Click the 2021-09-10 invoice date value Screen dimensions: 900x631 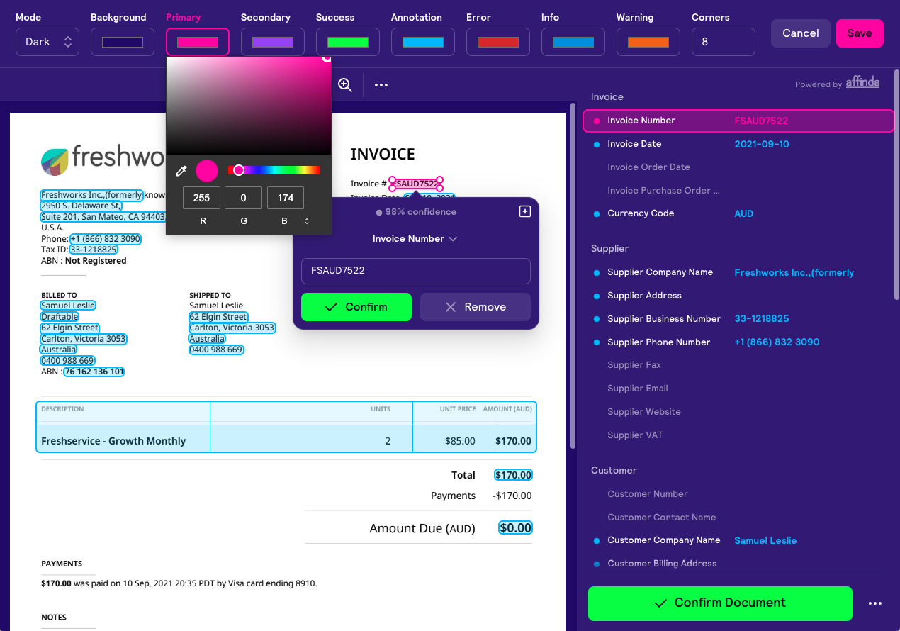click(x=762, y=144)
